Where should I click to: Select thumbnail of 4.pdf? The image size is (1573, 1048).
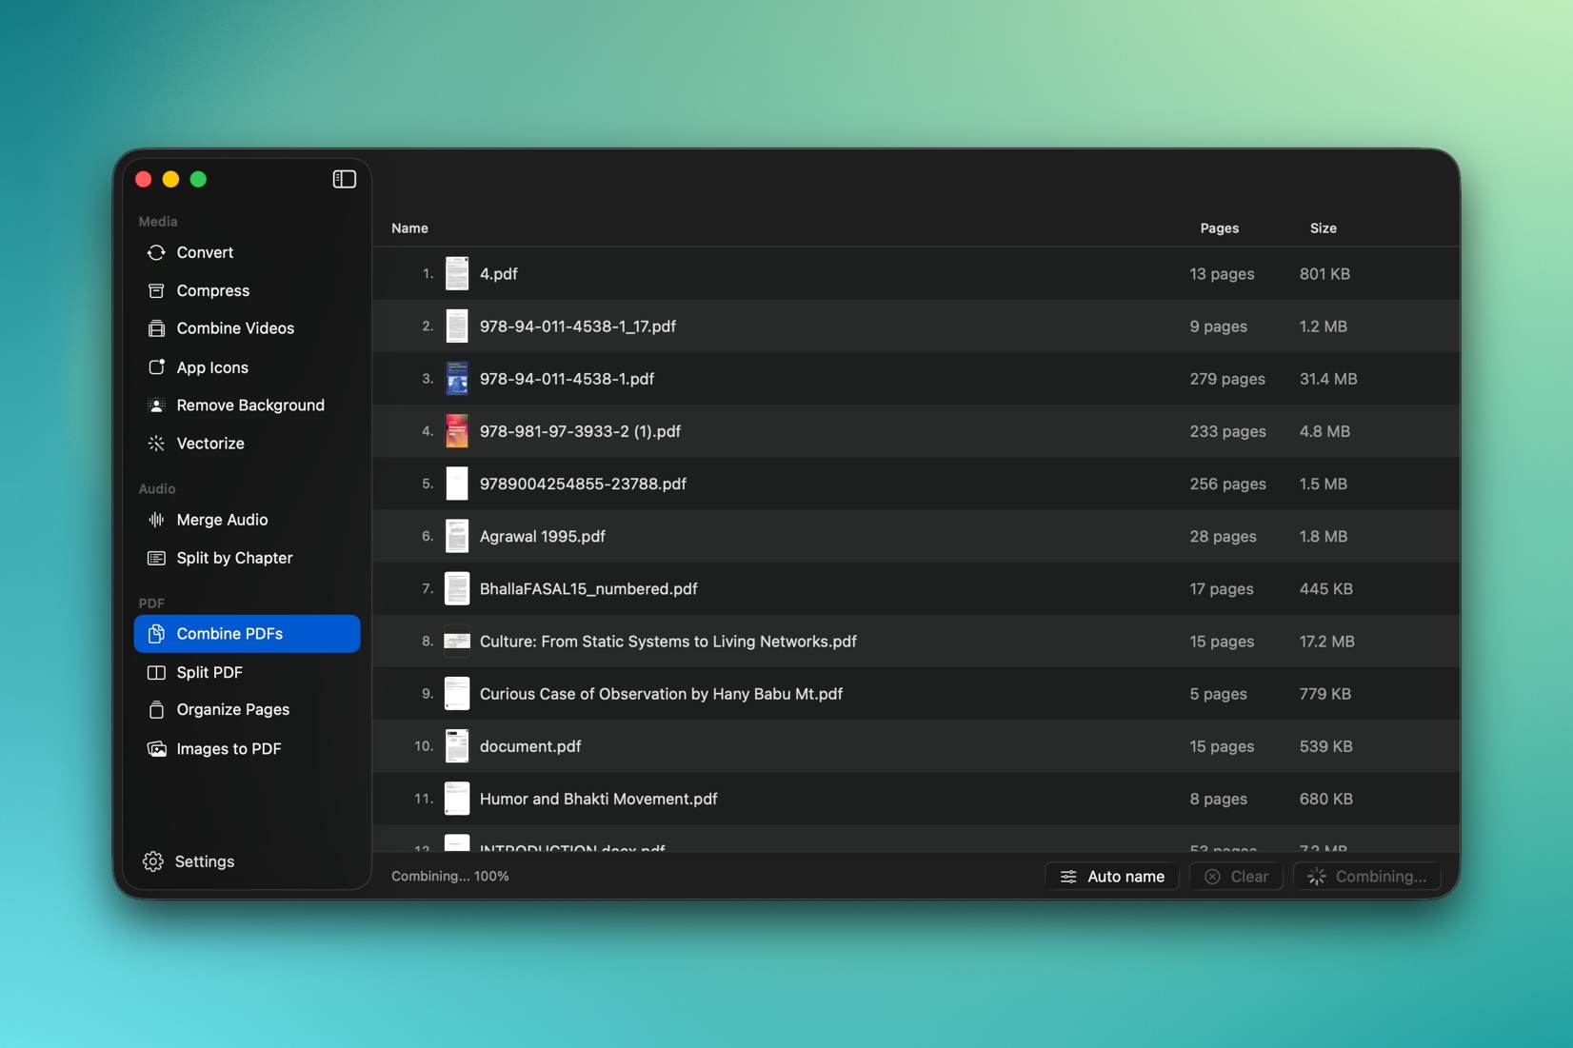tap(457, 274)
